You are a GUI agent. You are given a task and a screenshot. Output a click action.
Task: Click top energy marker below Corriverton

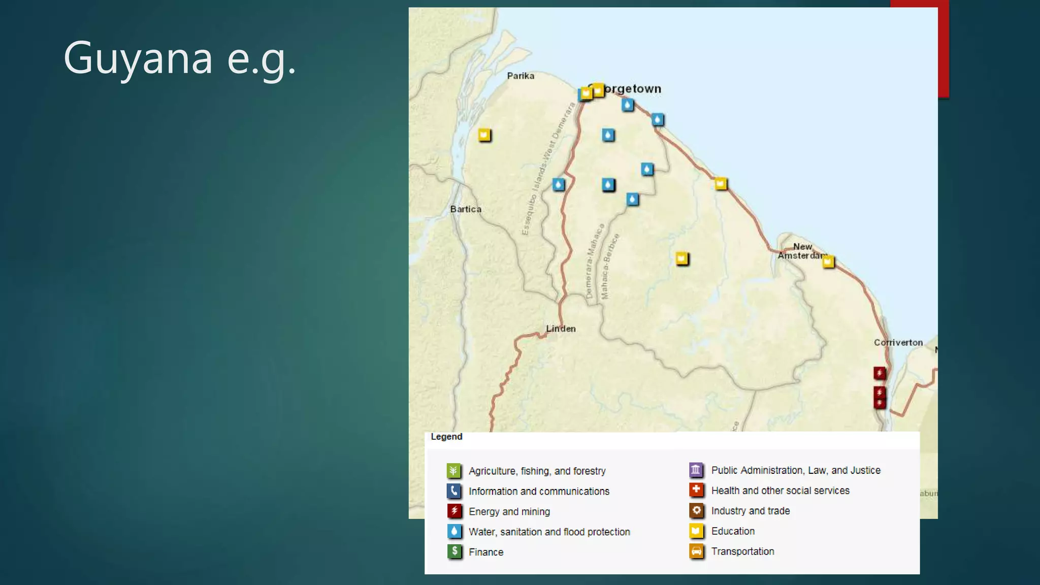click(879, 373)
